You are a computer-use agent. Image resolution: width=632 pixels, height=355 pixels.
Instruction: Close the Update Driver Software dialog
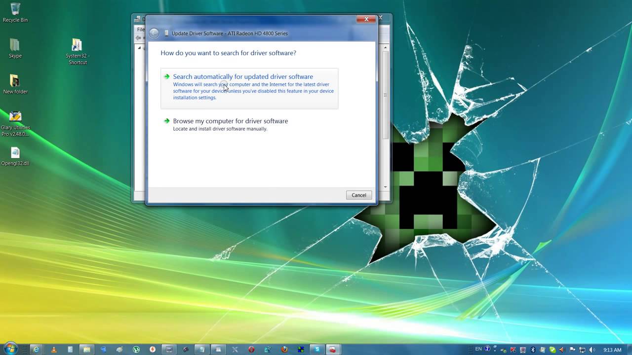(x=366, y=19)
